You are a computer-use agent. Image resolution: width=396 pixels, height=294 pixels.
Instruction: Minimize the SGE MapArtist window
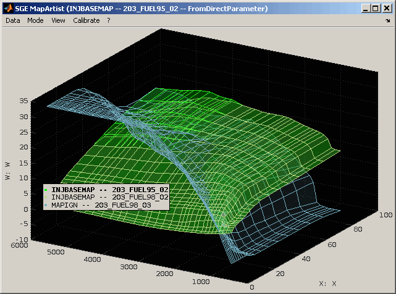point(366,9)
